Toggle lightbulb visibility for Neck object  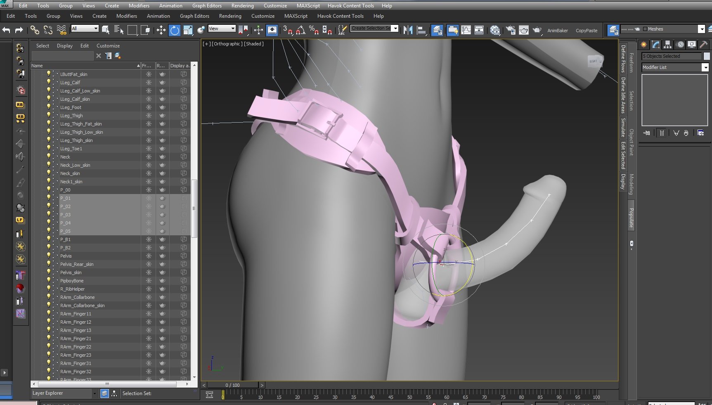pyautogui.click(x=49, y=156)
